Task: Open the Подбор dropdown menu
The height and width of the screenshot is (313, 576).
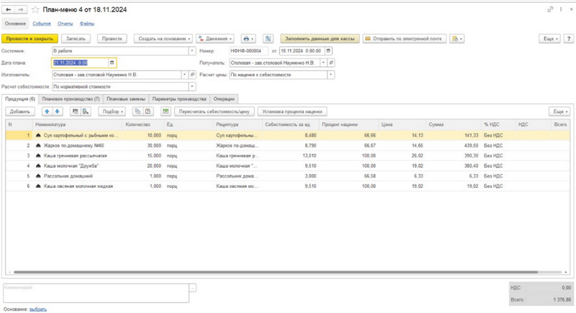Action: (x=112, y=112)
